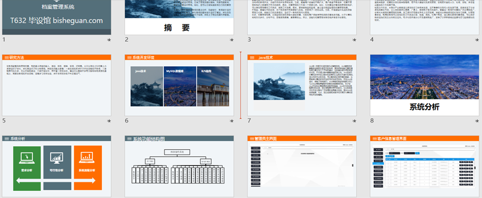Select the 客户信息管理界面 slide thumbnail
482x198 pixels.
point(424,167)
